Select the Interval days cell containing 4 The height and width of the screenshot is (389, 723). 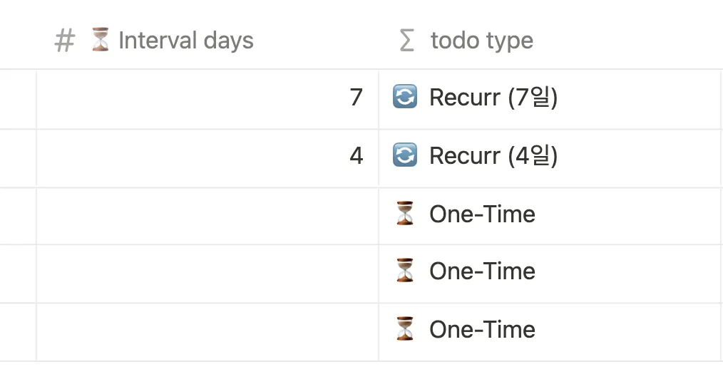tap(207, 156)
